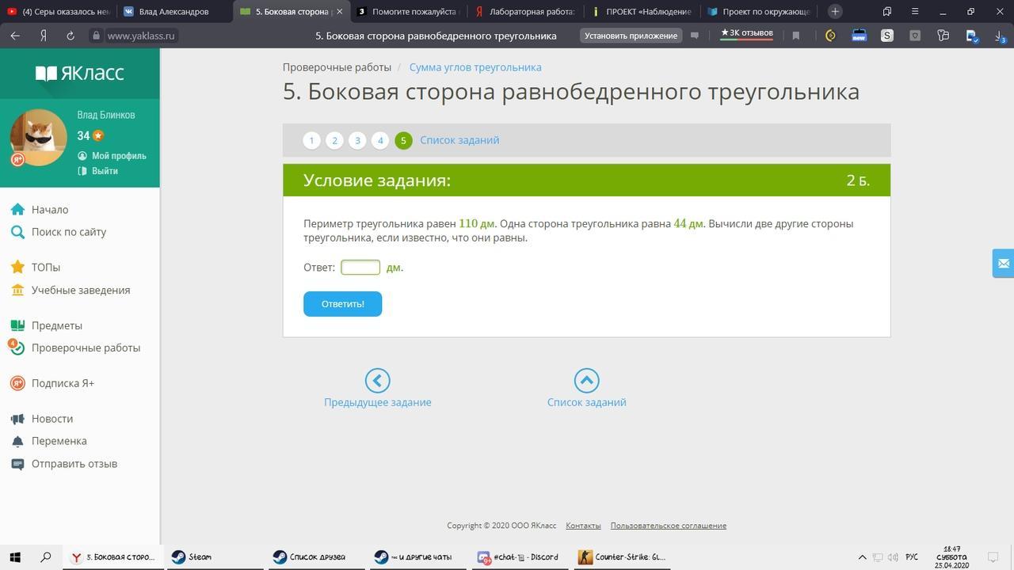Switch to Counter-Strike in taskbar
The width and height of the screenshot is (1014, 570).
click(622, 557)
